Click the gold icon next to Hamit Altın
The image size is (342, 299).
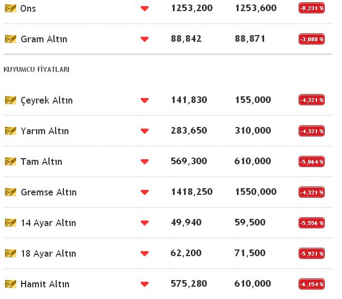click(11, 284)
